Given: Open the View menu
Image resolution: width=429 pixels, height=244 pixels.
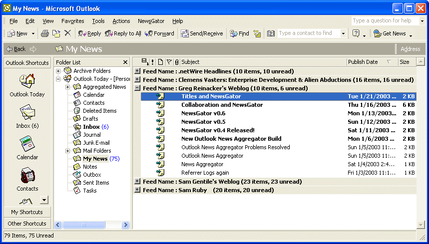Looking at the screenshot, I should [x=48, y=21].
